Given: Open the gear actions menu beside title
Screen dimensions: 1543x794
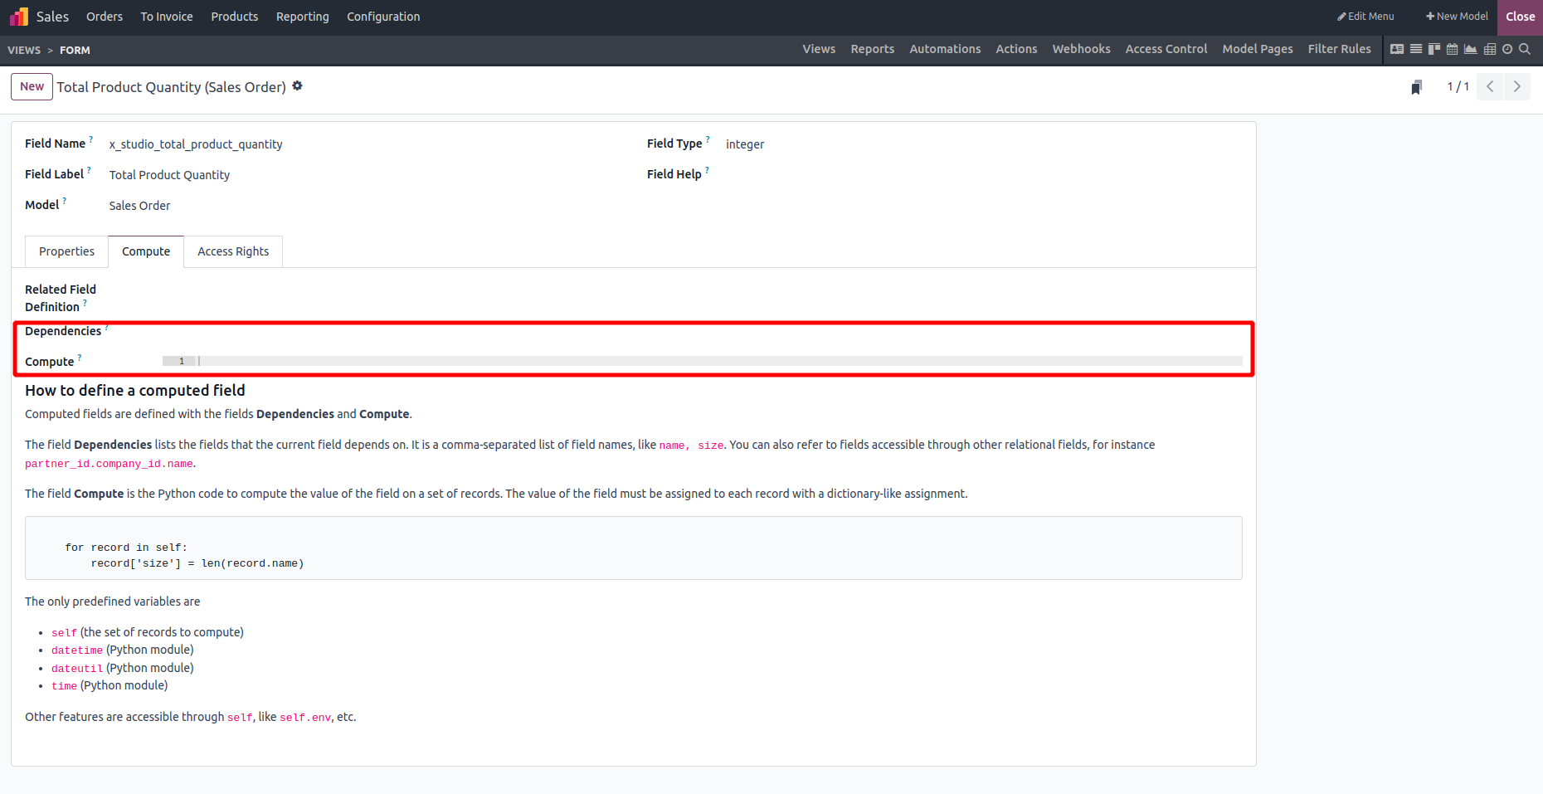Looking at the screenshot, I should point(298,86).
